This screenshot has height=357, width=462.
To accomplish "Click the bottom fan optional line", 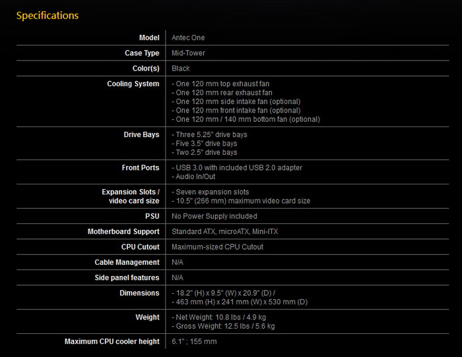I will click(246, 119).
